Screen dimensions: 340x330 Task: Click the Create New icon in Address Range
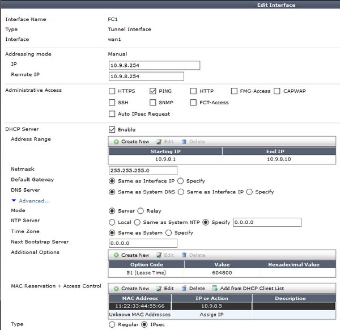coord(116,142)
